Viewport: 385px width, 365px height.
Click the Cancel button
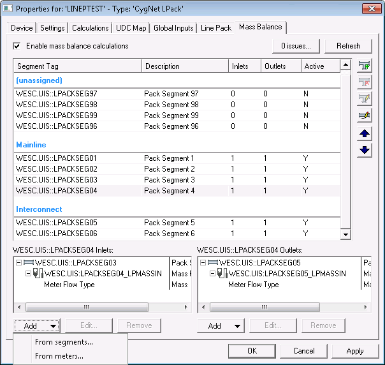(303, 351)
